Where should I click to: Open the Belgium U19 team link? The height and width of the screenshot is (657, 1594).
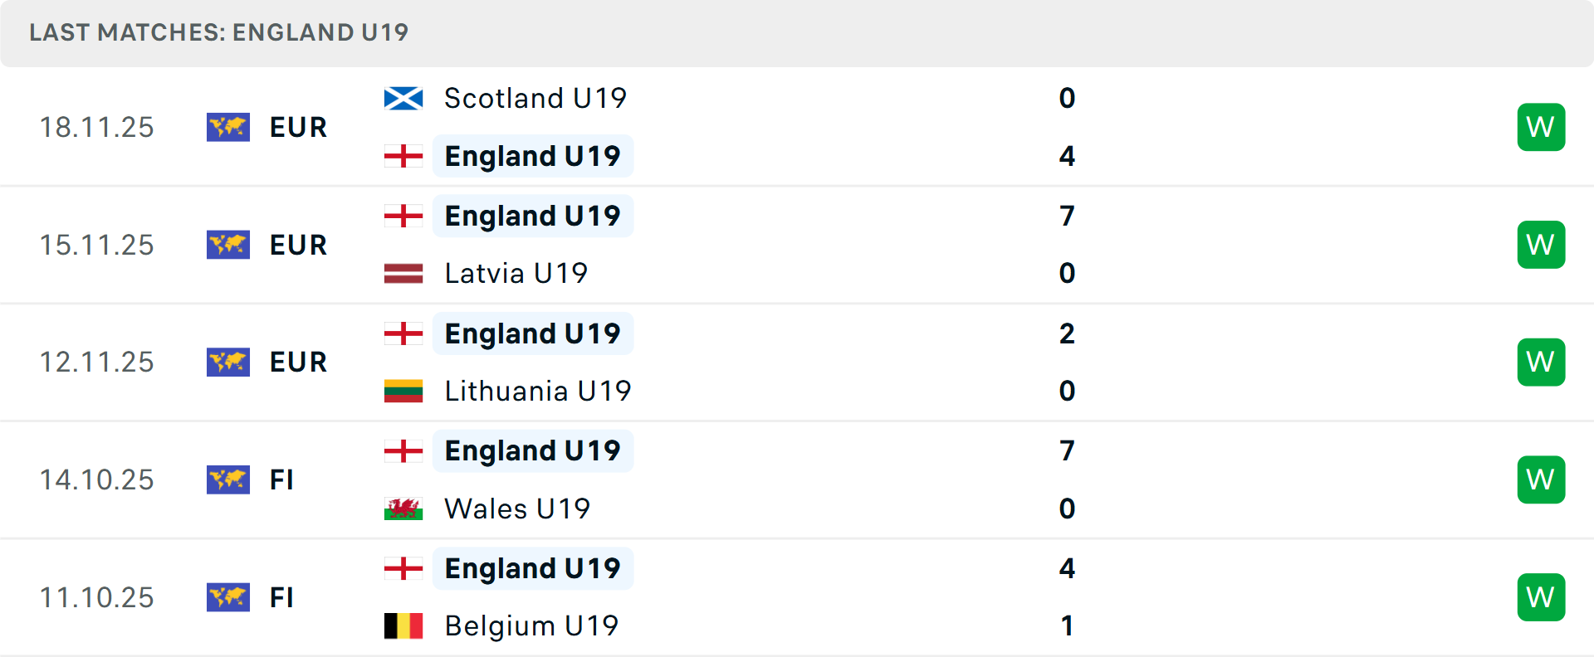531,626
